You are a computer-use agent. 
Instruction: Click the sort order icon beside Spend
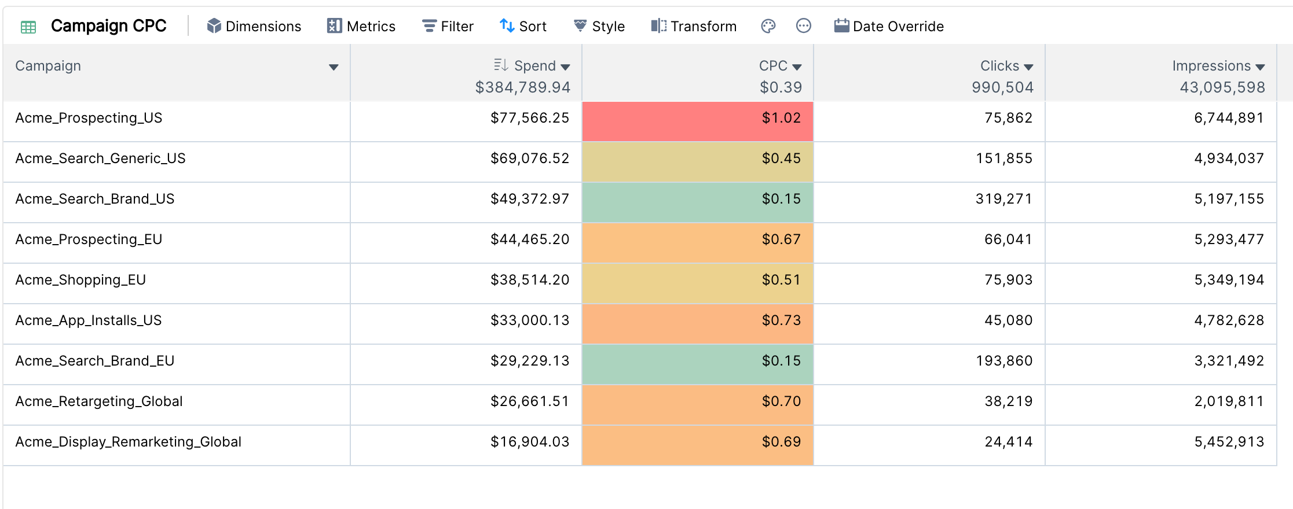(x=501, y=65)
